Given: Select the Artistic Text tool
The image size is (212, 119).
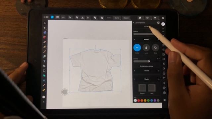Looking at the screenshot, I should [44, 81].
